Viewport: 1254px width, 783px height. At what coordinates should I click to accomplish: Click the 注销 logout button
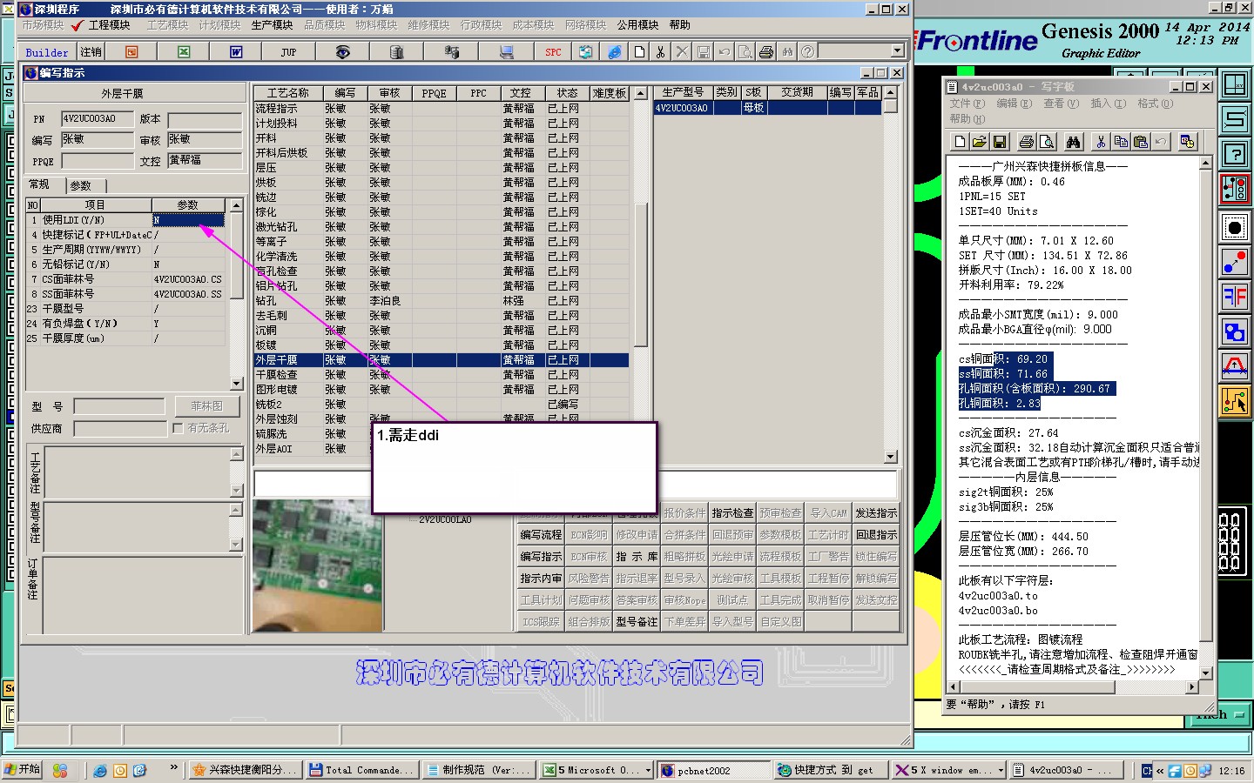click(91, 52)
